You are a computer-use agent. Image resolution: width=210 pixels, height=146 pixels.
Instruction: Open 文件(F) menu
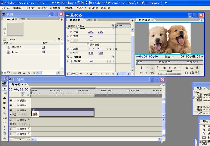point(6,8)
